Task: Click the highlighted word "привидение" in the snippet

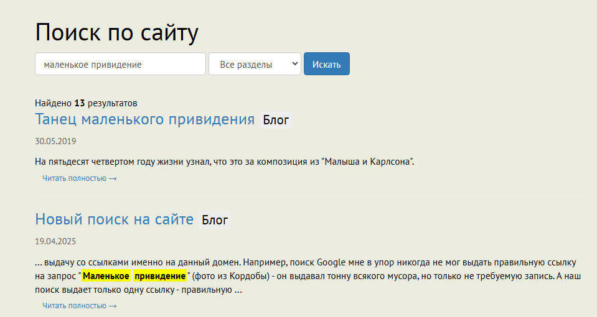Action: 159,276
